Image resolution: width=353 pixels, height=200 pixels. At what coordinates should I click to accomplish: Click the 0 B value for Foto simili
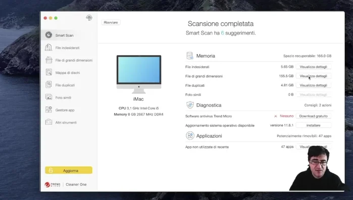[x=291, y=95]
